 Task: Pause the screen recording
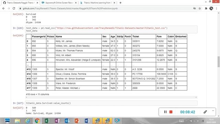165,112
